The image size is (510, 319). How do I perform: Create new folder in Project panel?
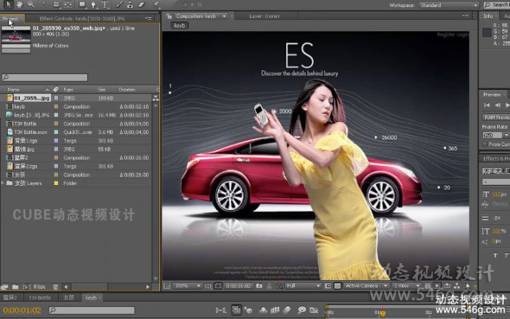(15, 286)
